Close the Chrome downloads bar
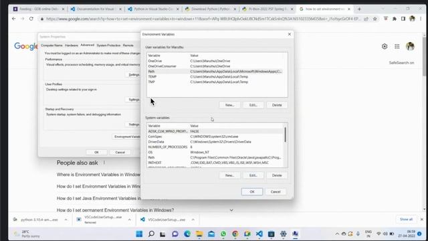Image resolution: width=428 pixels, height=241 pixels. coord(422,220)
